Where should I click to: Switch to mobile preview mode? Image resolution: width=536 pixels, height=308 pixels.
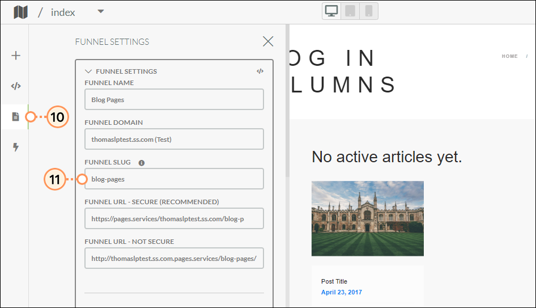click(368, 11)
